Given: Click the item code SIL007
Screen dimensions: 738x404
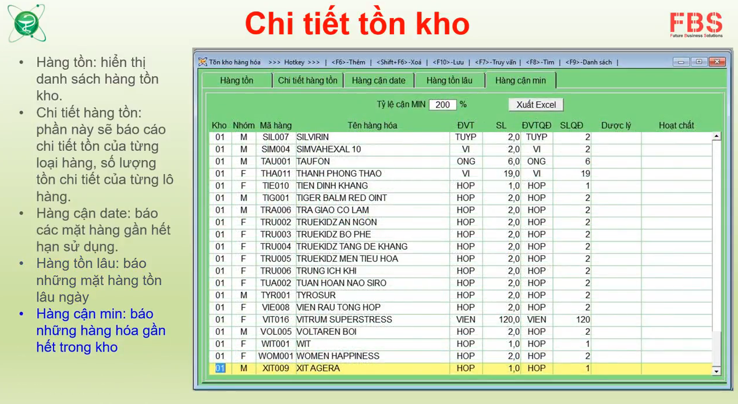Looking at the screenshot, I should point(276,137).
